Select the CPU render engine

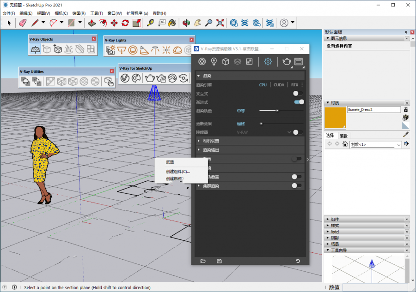click(263, 85)
